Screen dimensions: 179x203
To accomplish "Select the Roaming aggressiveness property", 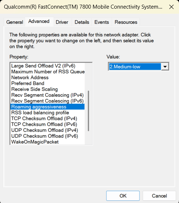I will pos(47,107).
